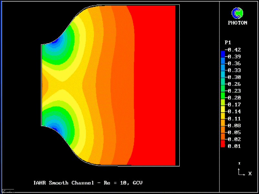Select the yellow -0.14 legend swatch
This screenshot has height=194, width=259.
point(223,112)
